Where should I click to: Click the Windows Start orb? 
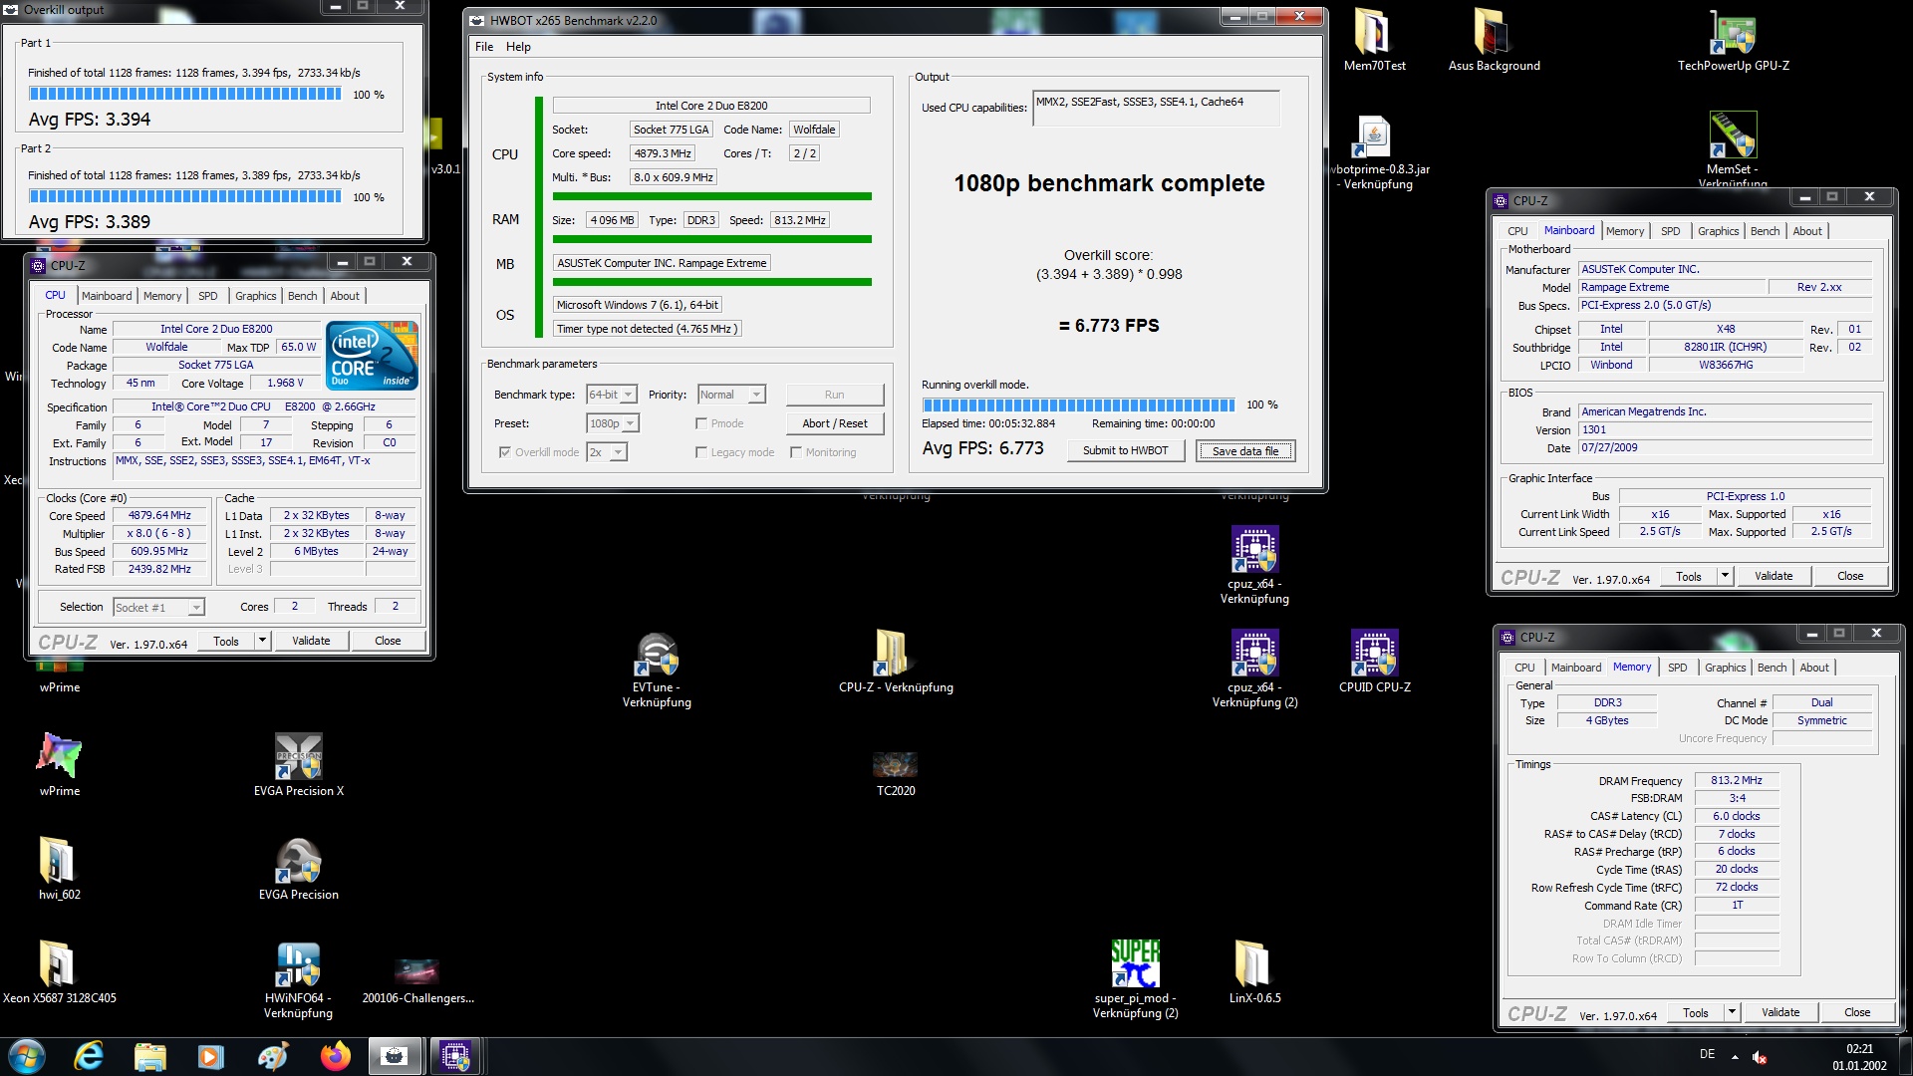(27, 1056)
